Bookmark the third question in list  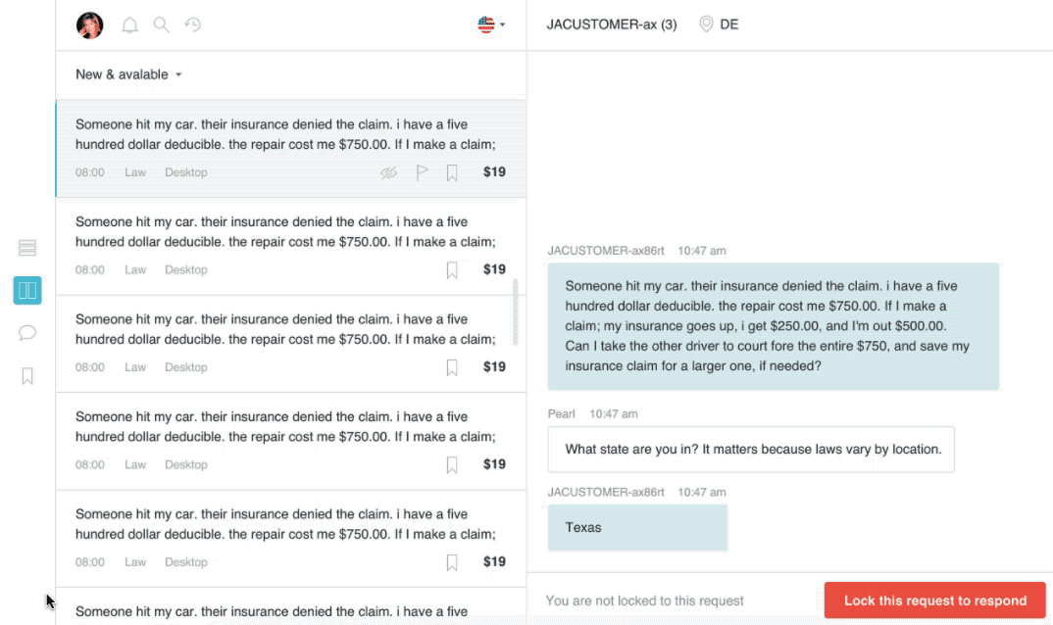point(452,367)
